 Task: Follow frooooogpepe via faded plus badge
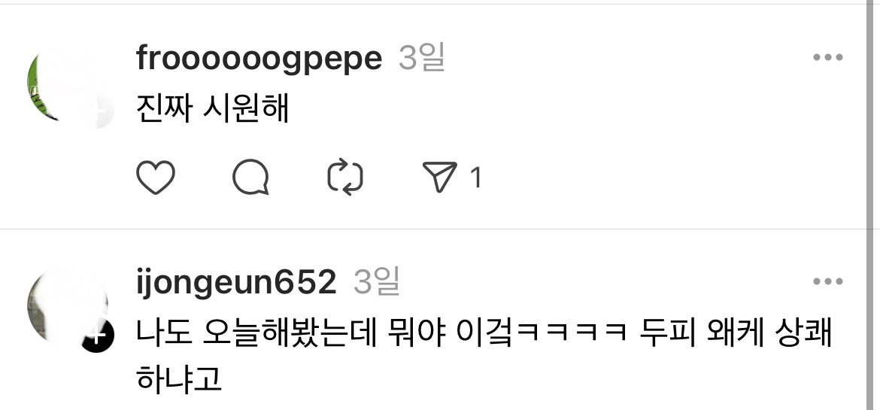[x=98, y=112]
